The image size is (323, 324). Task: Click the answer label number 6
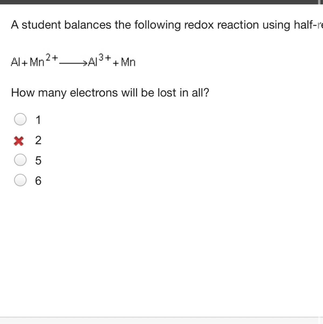(x=38, y=181)
